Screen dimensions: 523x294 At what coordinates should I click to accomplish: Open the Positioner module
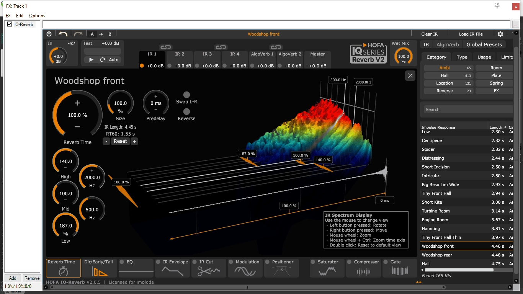click(282, 268)
